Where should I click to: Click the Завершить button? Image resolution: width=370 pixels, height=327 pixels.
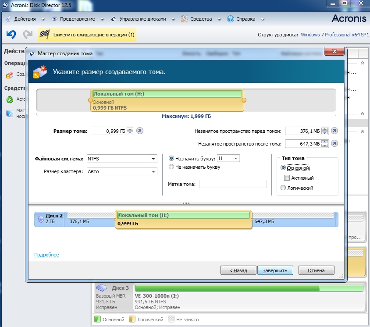(x=275, y=270)
